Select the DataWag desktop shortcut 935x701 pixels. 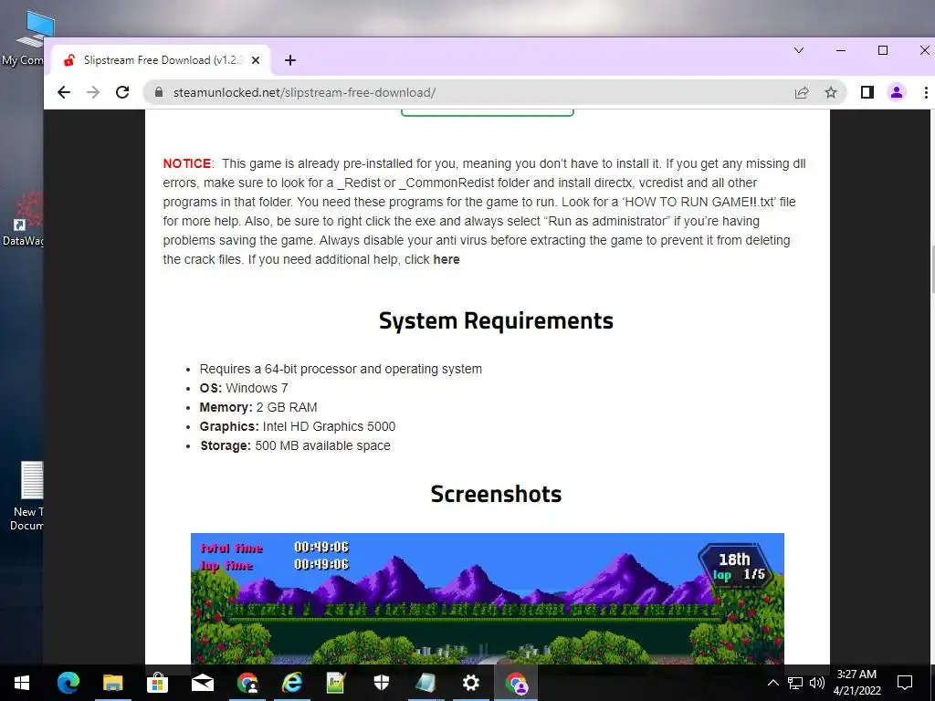[23, 219]
